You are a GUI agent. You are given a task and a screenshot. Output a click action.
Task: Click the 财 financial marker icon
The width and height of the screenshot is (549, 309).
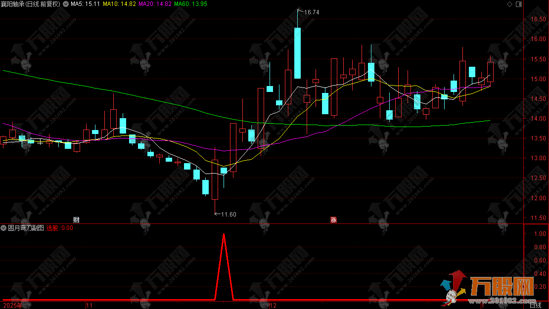click(x=76, y=220)
